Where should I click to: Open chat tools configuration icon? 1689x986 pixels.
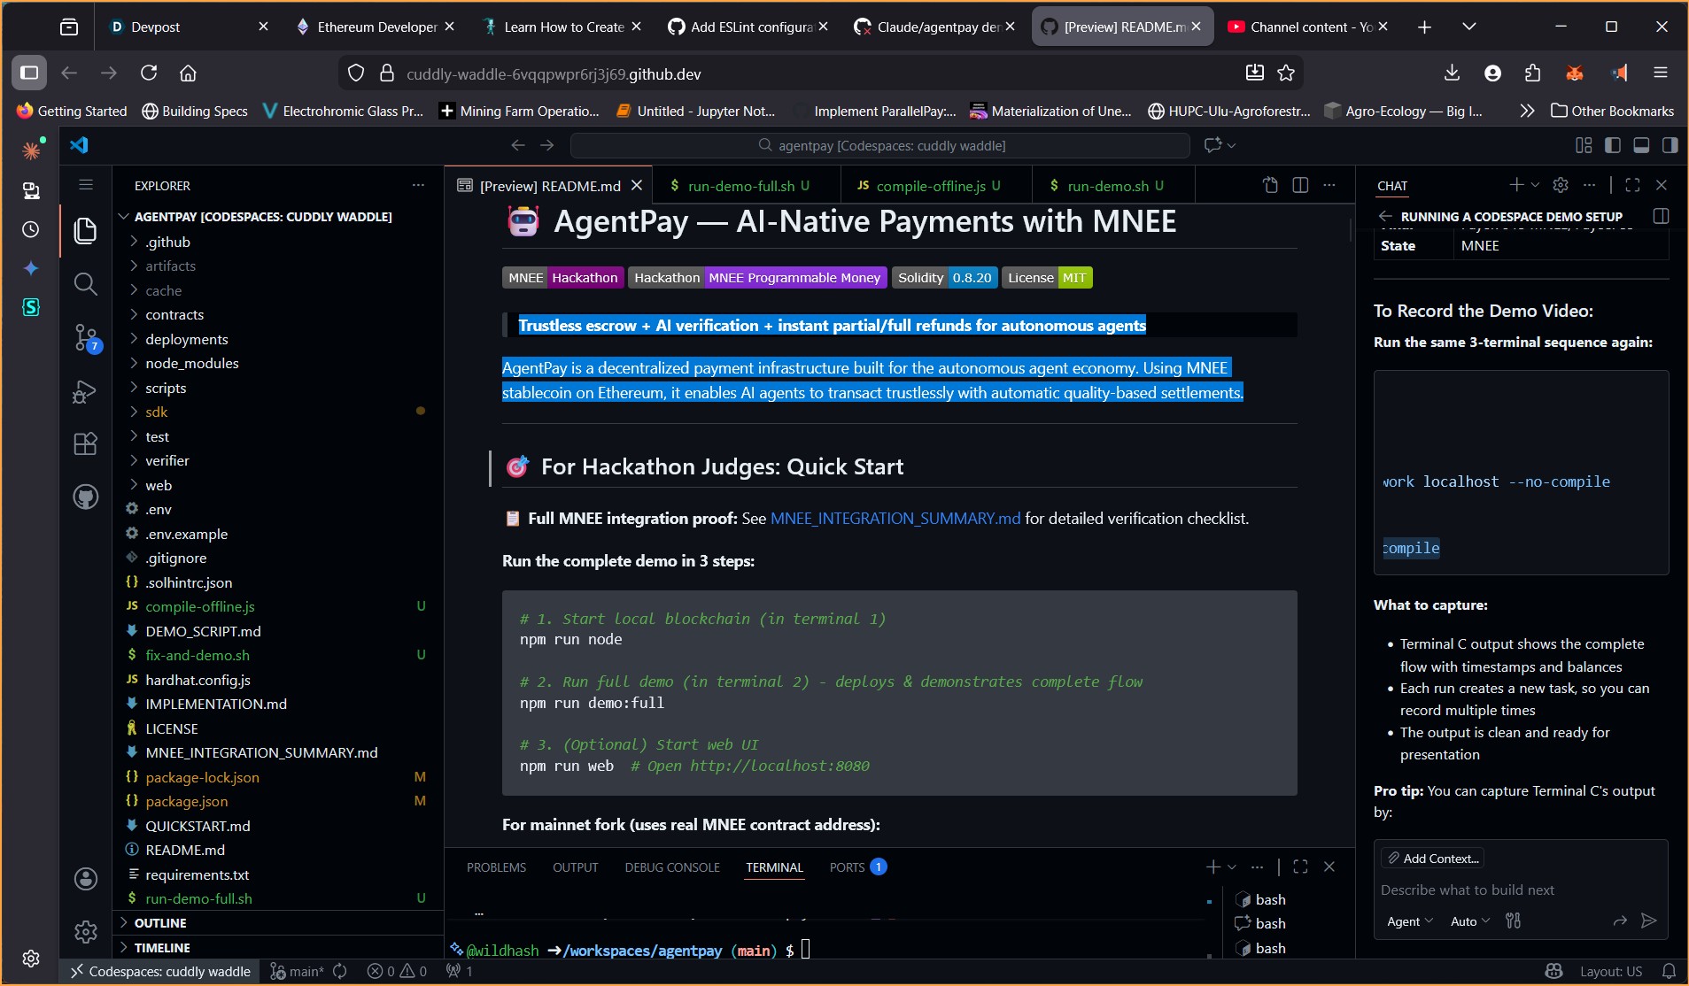tap(1513, 921)
